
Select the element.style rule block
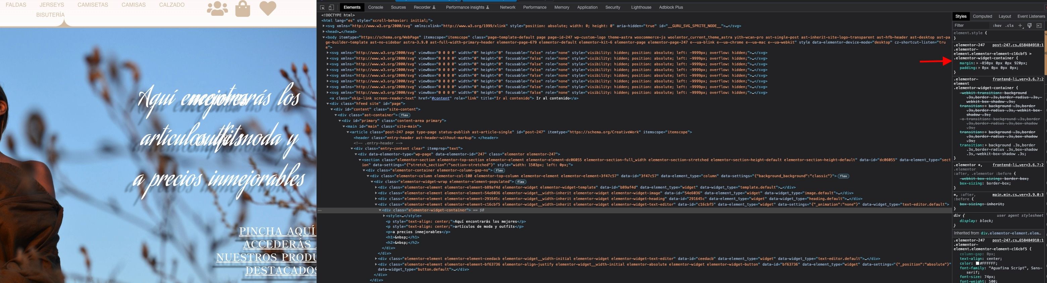998,35
